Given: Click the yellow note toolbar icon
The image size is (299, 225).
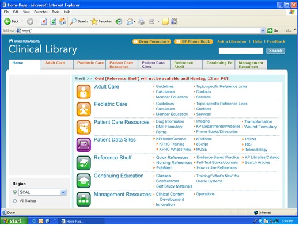Looking at the screenshot, I should click(x=165, y=21).
